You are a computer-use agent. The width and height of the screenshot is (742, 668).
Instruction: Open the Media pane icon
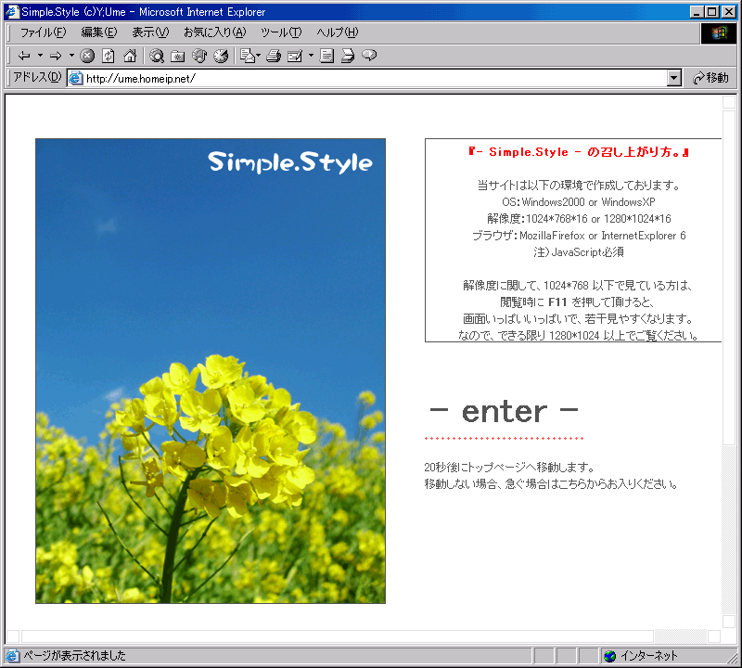point(199,56)
